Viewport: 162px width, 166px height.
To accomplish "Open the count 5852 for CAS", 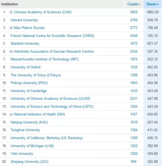I will (134, 12).
